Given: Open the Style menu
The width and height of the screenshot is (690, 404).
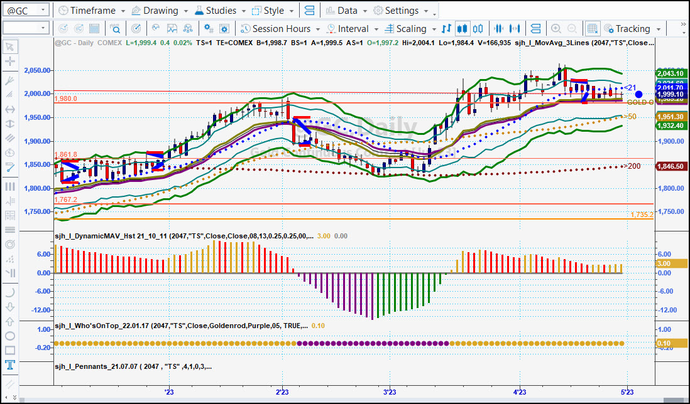Looking at the screenshot, I should [268, 11].
